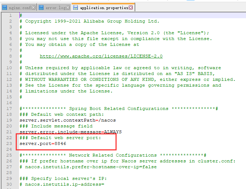Click the "you may not use this file" line
Image resolution: width=246 pixels, height=189 pixels.
tap(116, 39)
